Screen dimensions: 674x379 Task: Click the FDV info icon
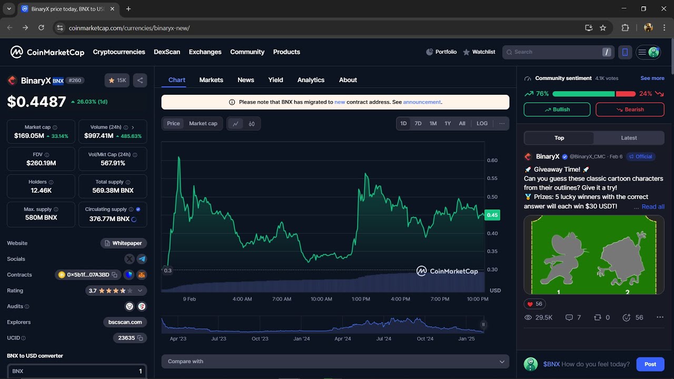47,155
